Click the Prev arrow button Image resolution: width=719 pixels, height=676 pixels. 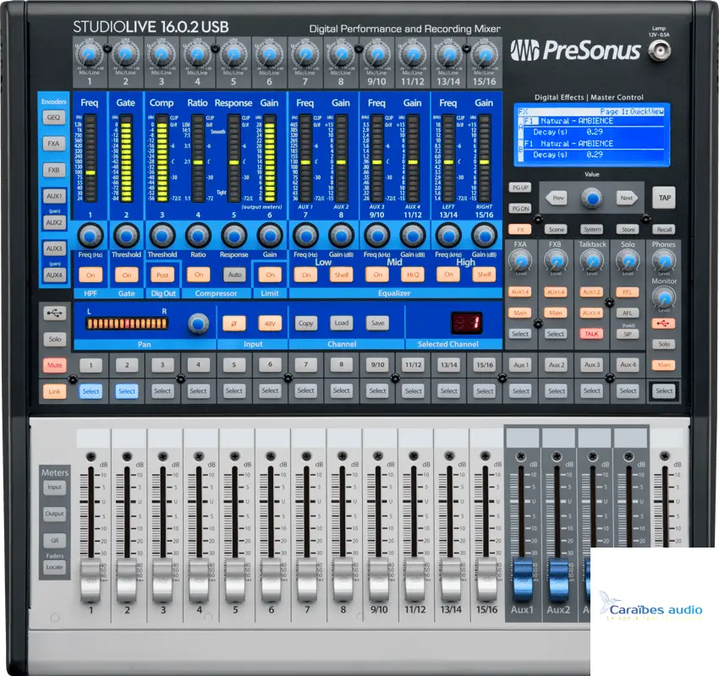coord(557,199)
